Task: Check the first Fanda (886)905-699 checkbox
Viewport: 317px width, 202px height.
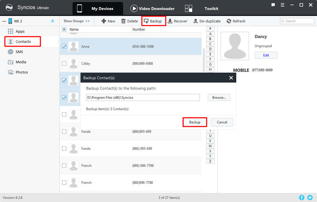Action: [64, 132]
